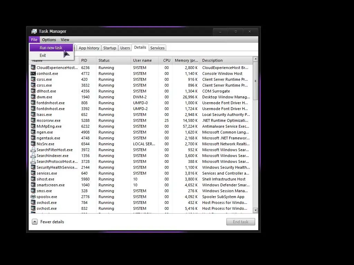This screenshot has width=354, height=265.
Task: Click the SearchFilterHost.exe icon
Action: [x=33, y=150]
